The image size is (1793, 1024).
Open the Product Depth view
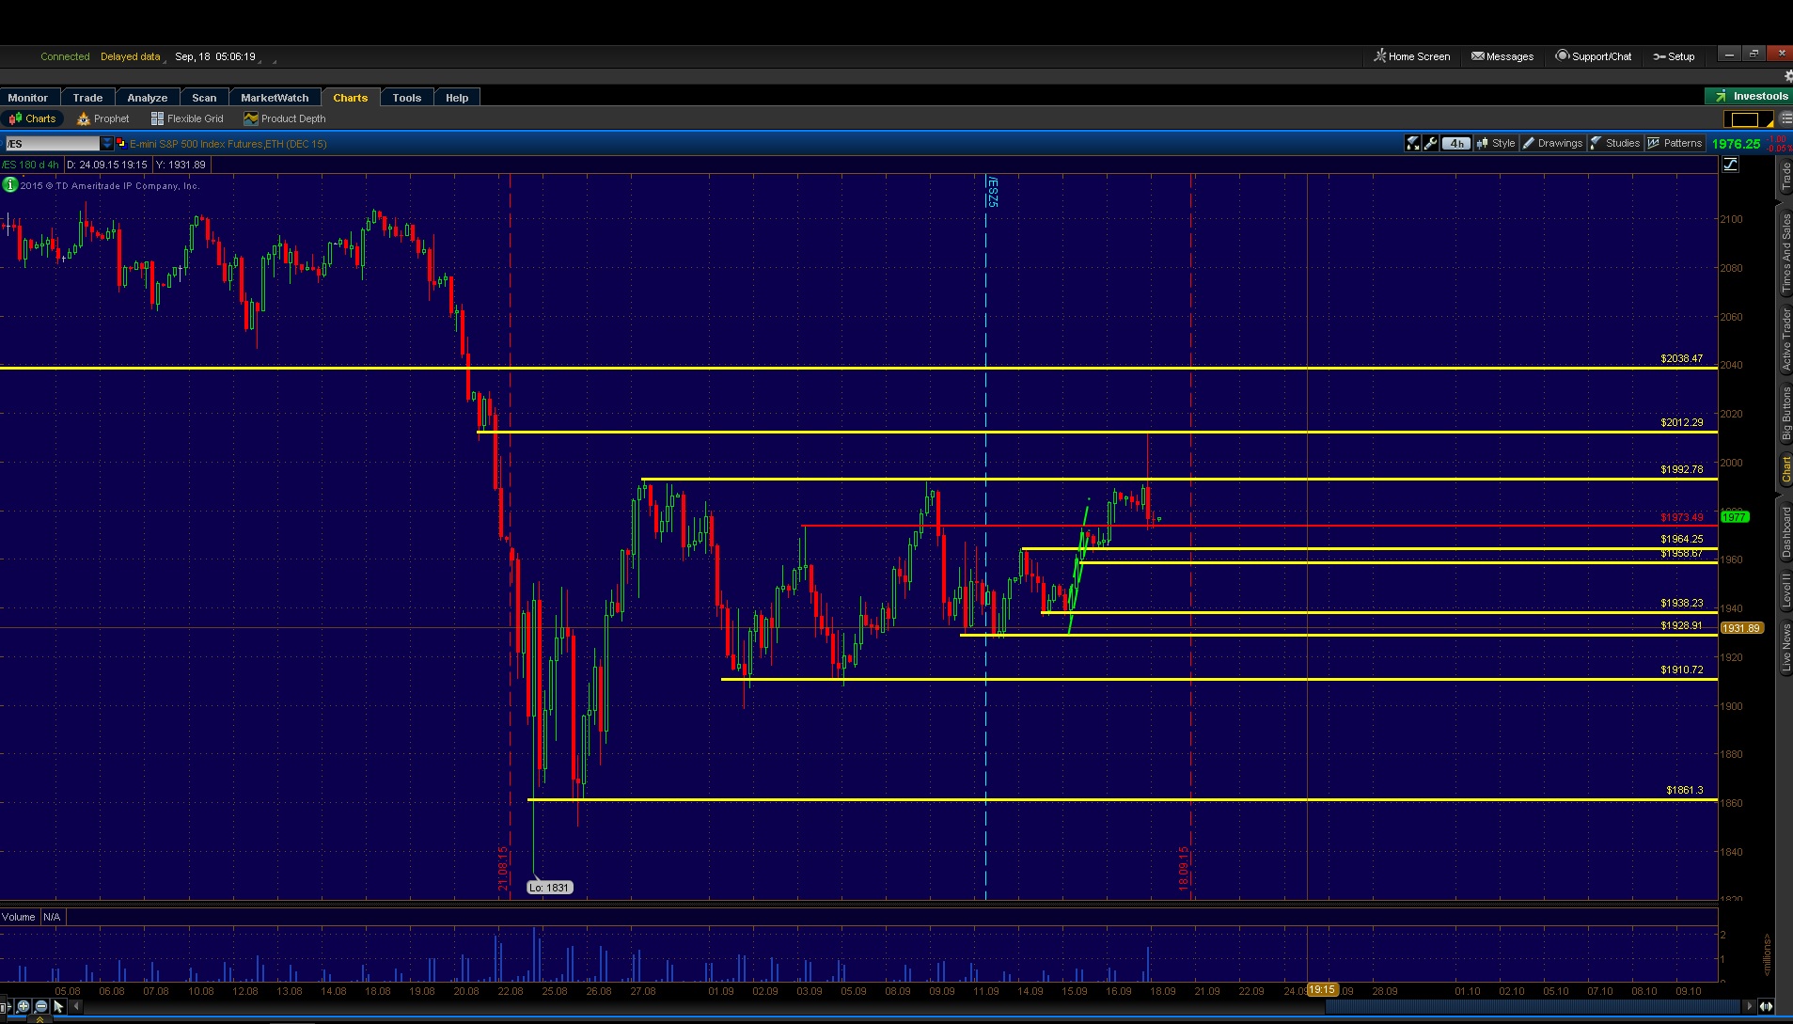pos(285,118)
